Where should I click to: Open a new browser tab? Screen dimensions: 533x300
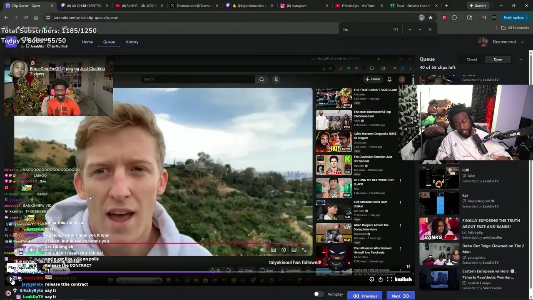pyautogui.click(x=446, y=6)
